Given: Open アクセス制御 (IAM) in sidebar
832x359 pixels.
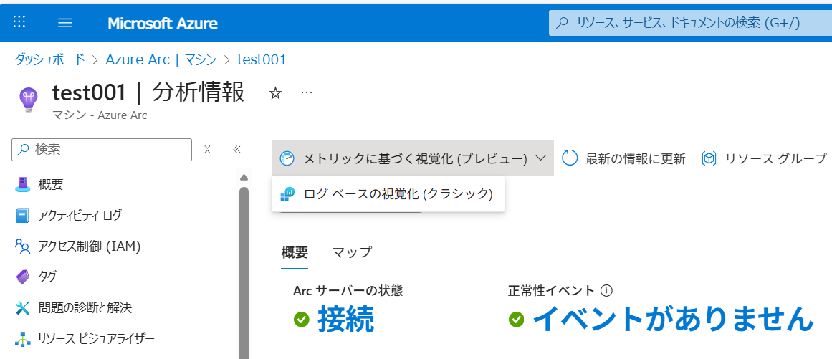Looking at the screenshot, I should (x=89, y=246).
